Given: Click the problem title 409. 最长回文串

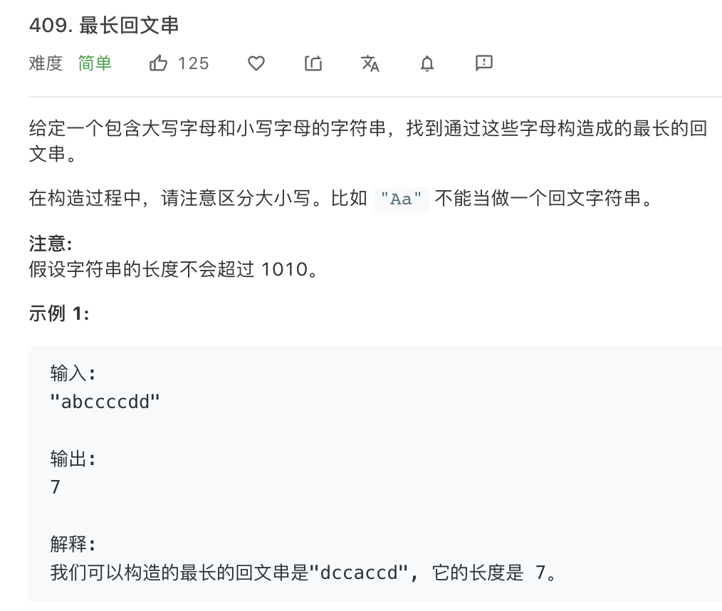Looking at the screenshot, I should [104, 25].
